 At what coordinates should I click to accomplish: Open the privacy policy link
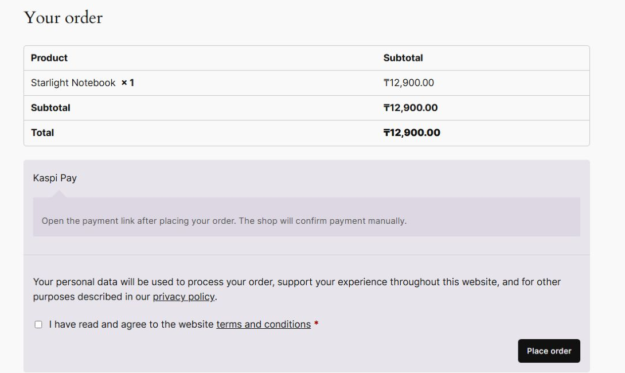coord(183,297)
